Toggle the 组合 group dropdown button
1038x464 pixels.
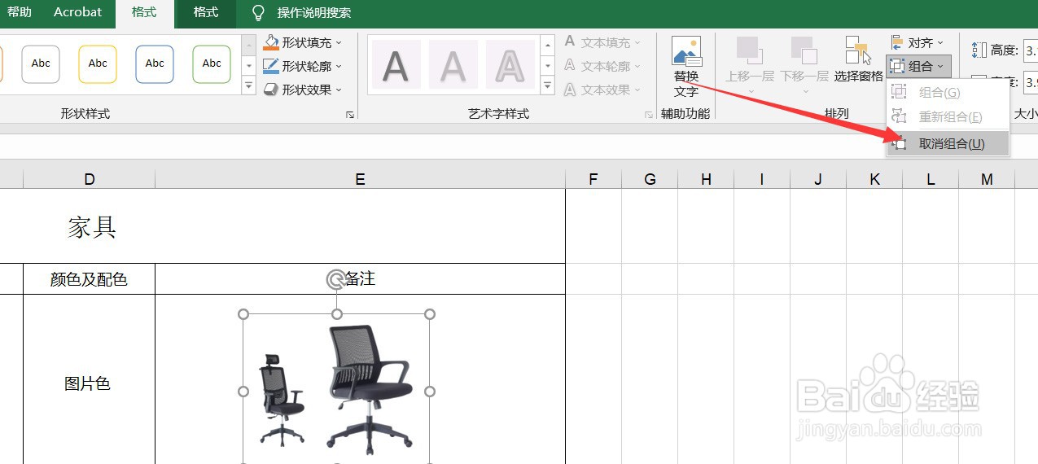(918, 66)
